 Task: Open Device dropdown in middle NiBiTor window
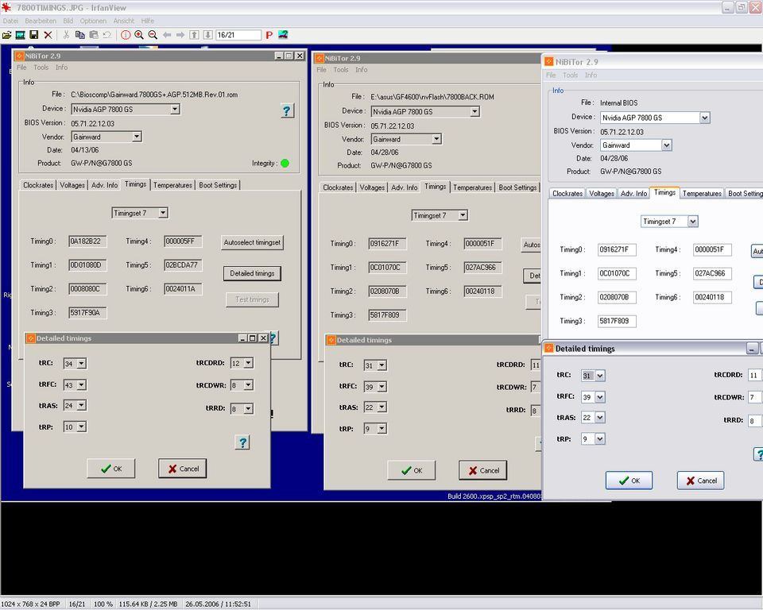tap(474, 111)
